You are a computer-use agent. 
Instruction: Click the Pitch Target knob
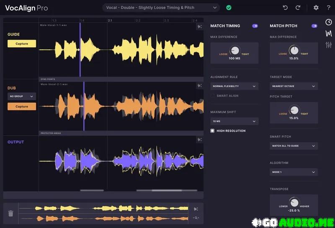click(294, 110)
